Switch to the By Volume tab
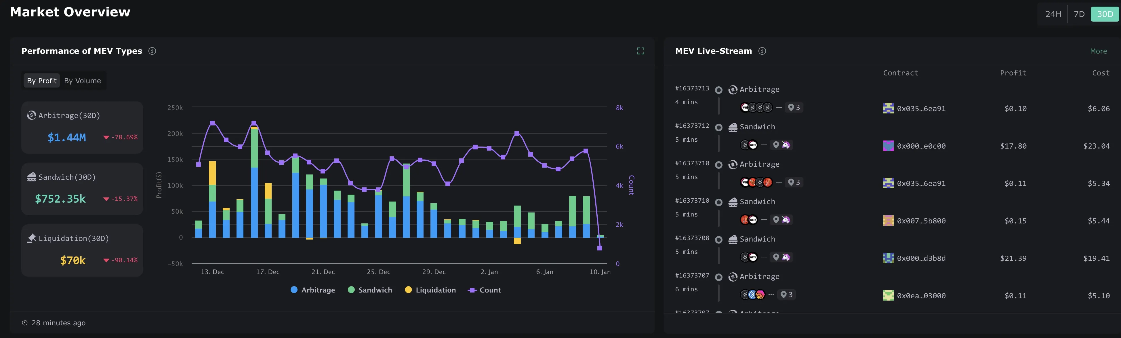Viewport: 1121px width, 338px height. (83, 81)
